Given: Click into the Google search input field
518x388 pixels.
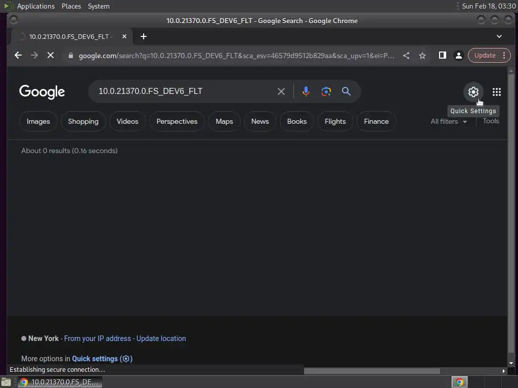Looking at the screenshot, I should pyautogui.click(x=185, y=91).
